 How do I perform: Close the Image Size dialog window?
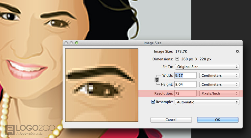[66, 43]
